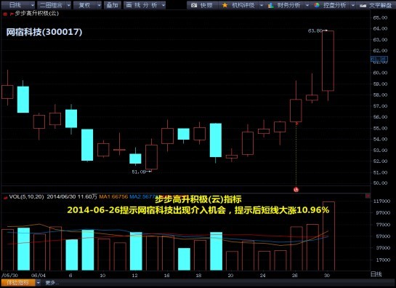Expand the arrow next to 财务分析
Screen dimensions: 396x288
click(307, 5)
